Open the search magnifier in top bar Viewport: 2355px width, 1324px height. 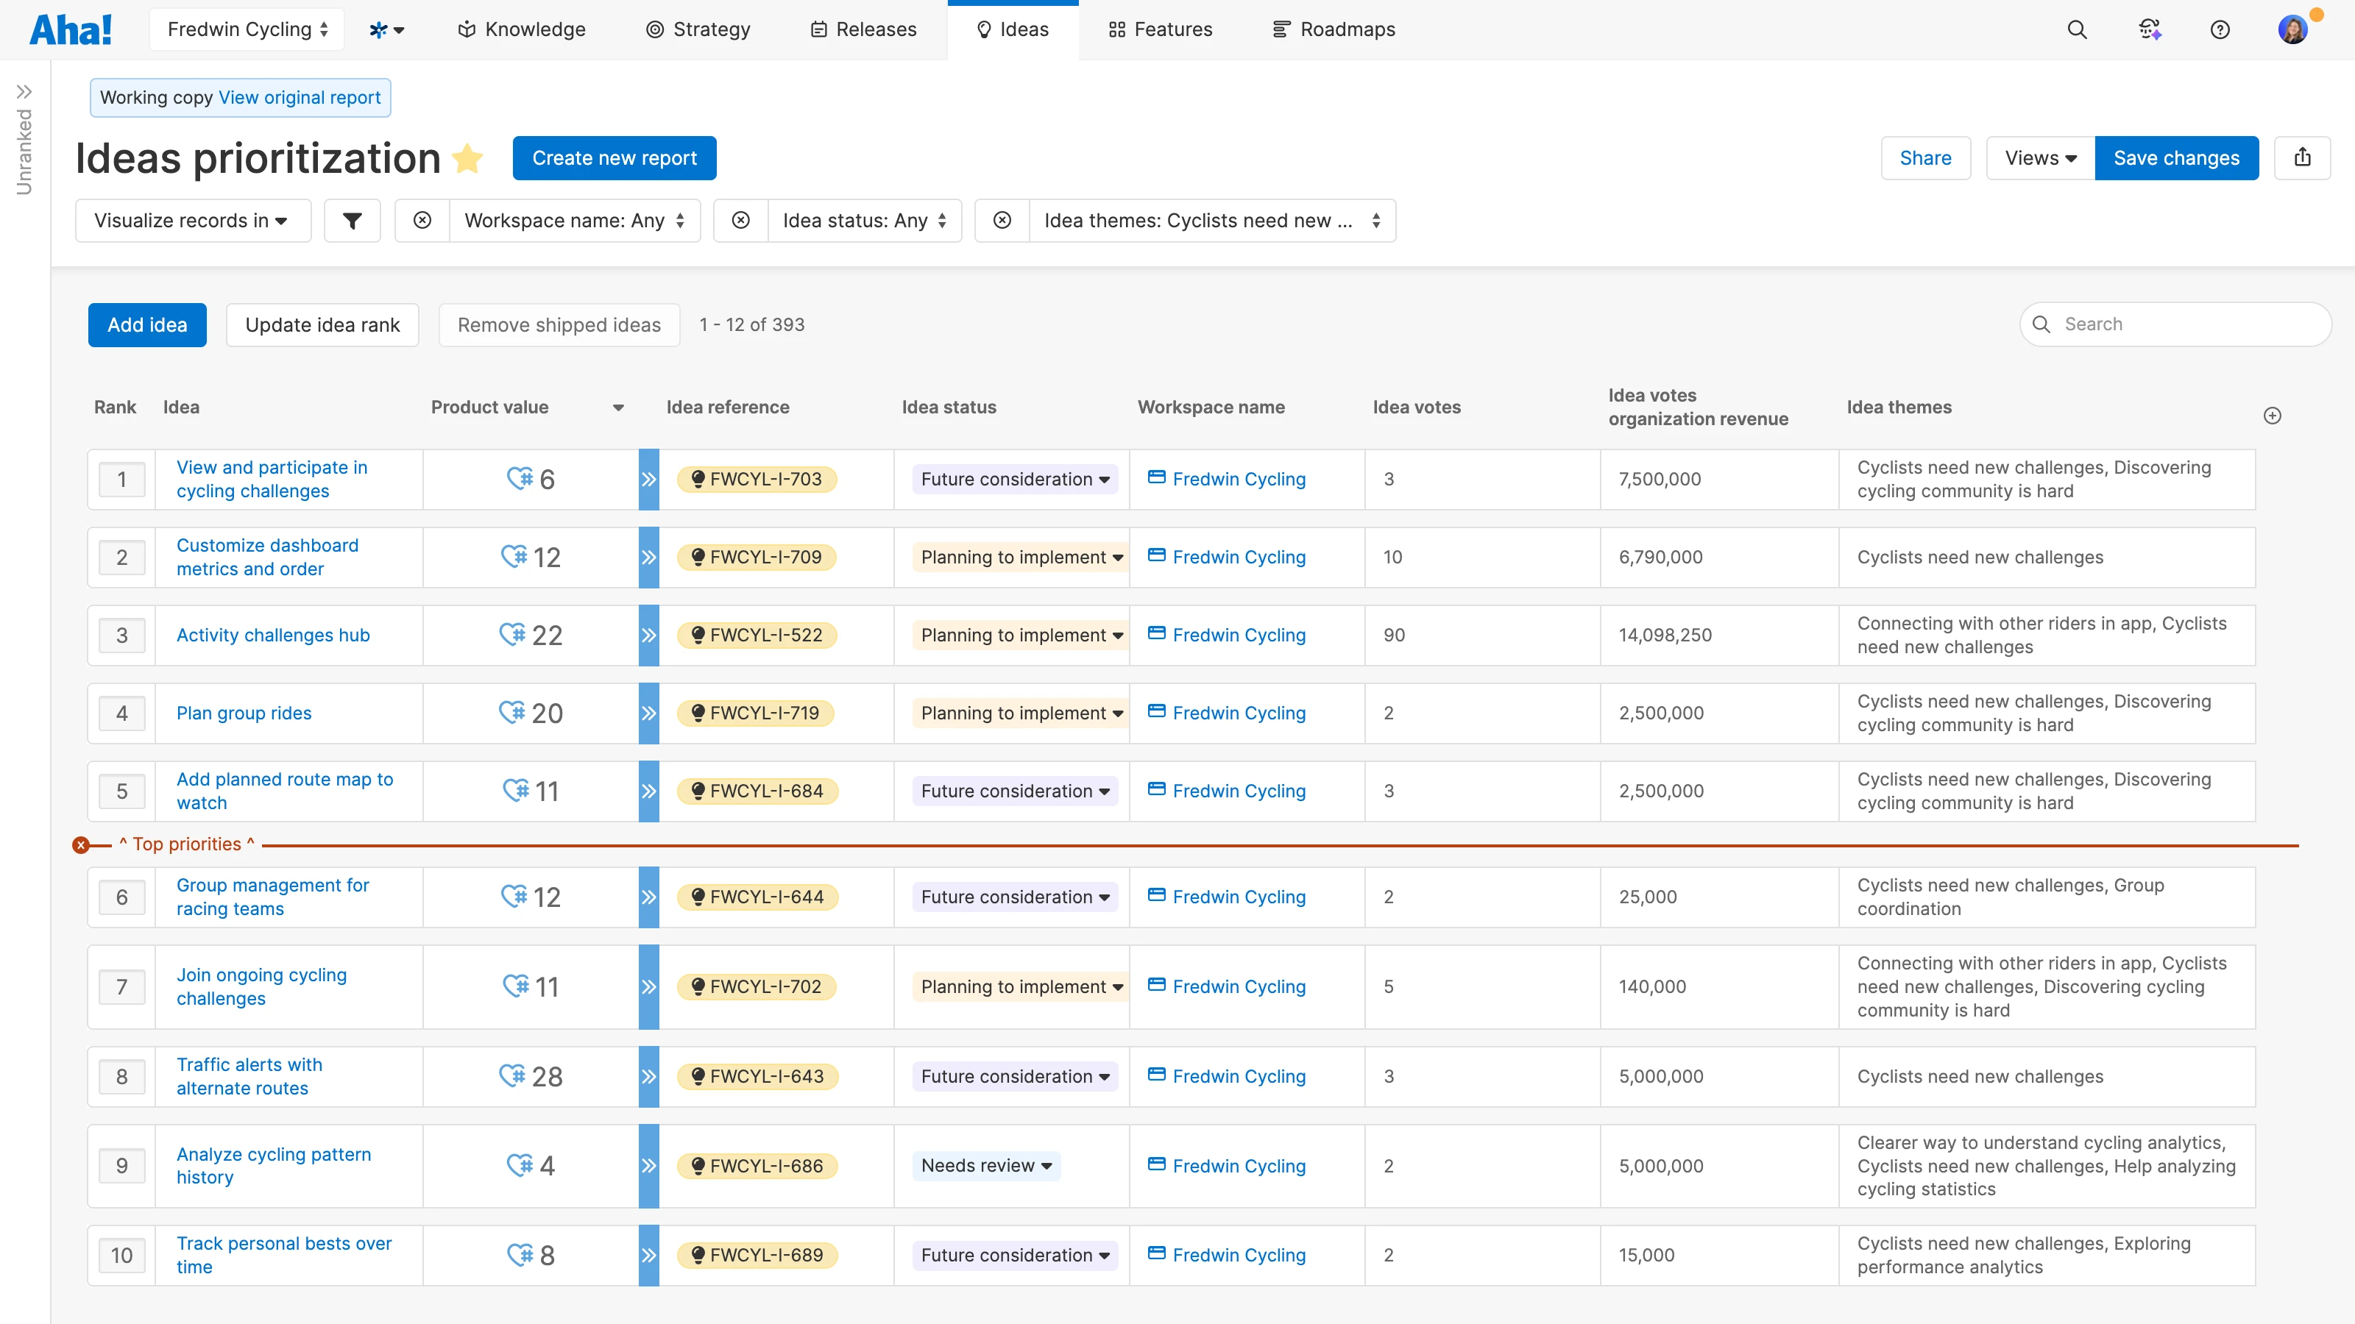pyautogui.click(x=2077, y=29)
